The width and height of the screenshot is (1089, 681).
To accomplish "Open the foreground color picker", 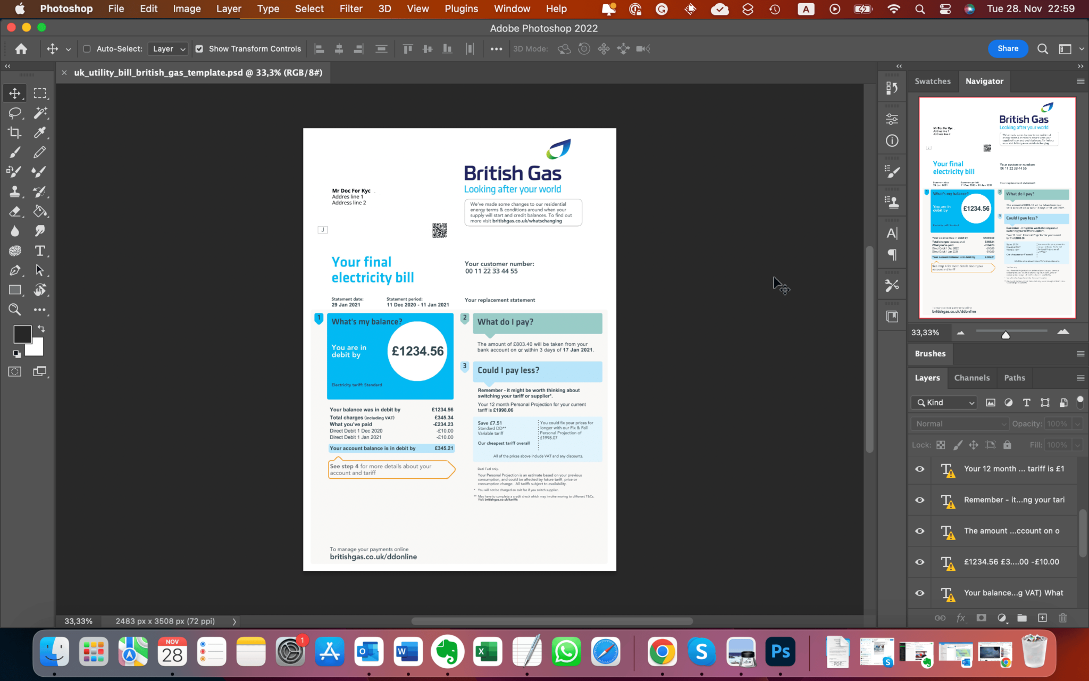I will click(22, 334).
